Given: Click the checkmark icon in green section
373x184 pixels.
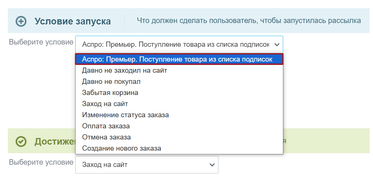Looking at the screenshot, I should [21, 142].
